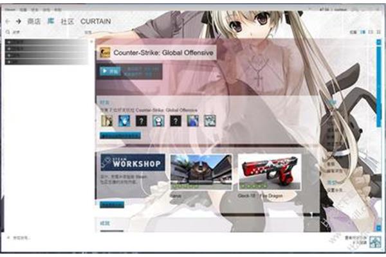Open the second friend avatar with blue glow
386x257 pixels.
click(x=124, y=121)
